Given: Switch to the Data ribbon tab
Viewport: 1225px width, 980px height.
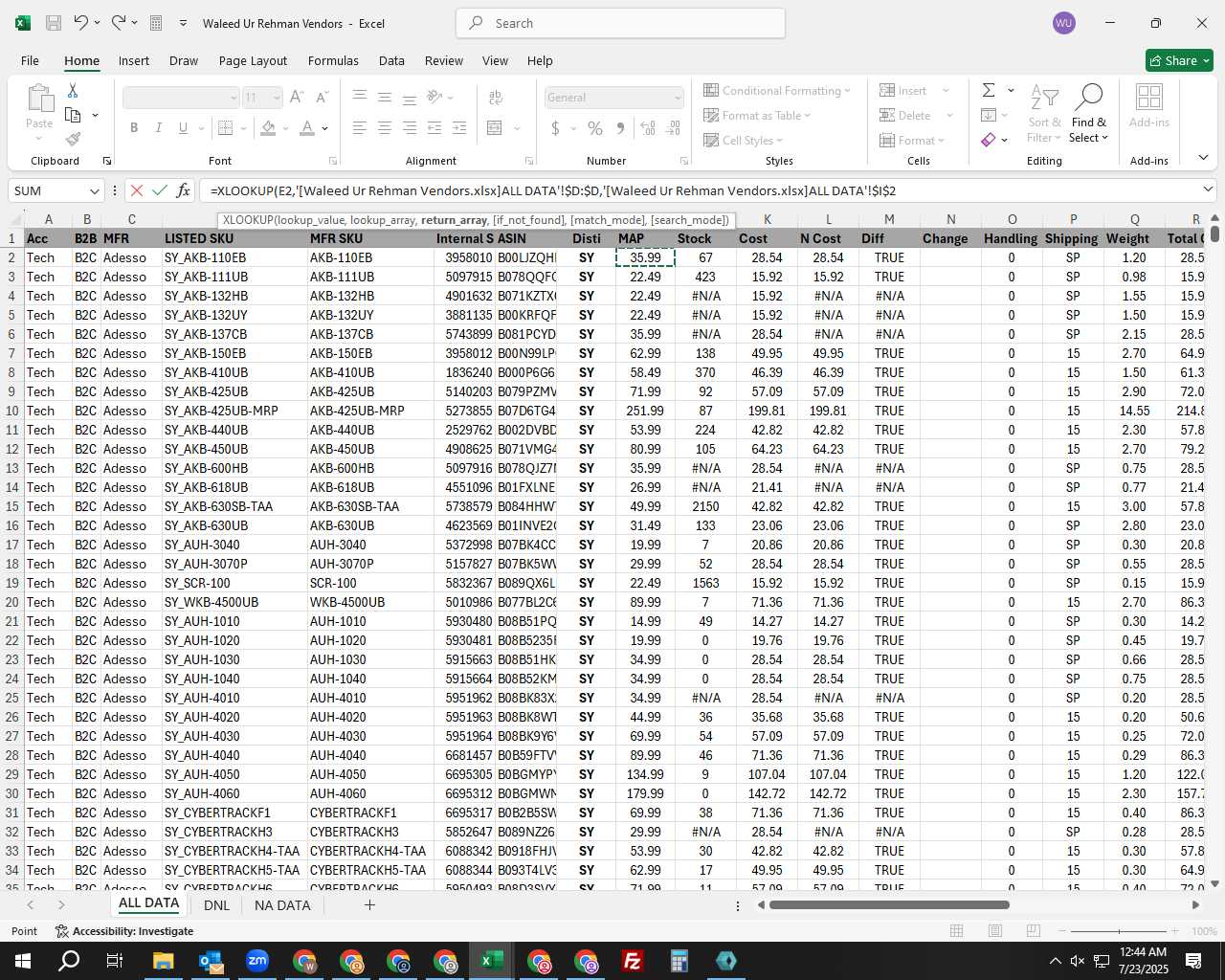Looking at the screenshot, I should click(x=391, y=60).
